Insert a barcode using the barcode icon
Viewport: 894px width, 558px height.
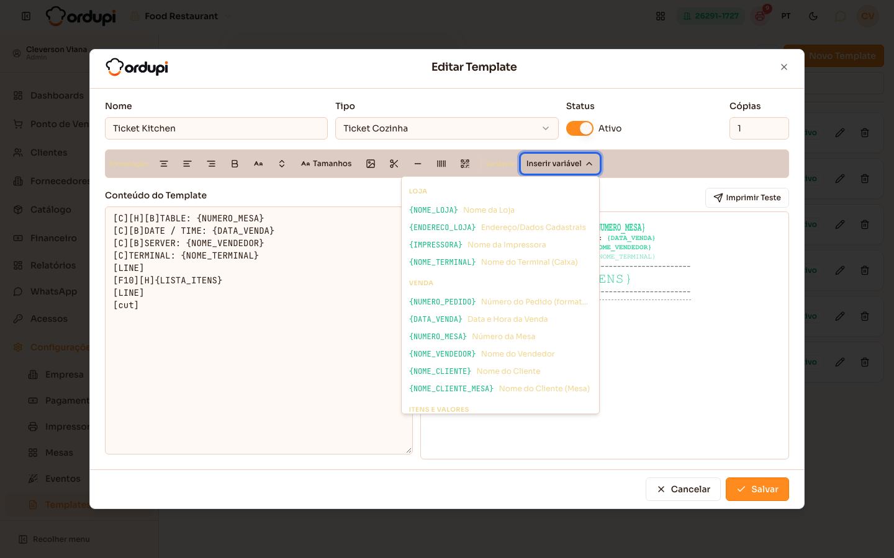point(441,164)
